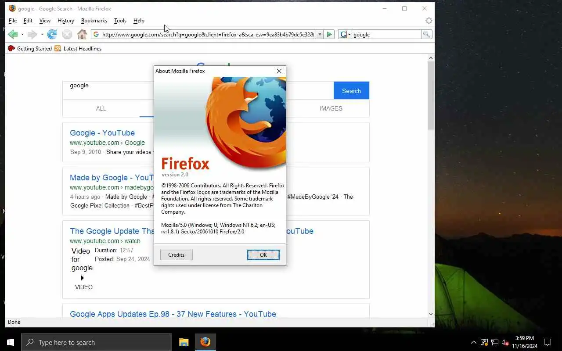Open Google Apps Updates Ep.98 link
562x351 pixels.
pyautogui.click(x=173, y=314)
